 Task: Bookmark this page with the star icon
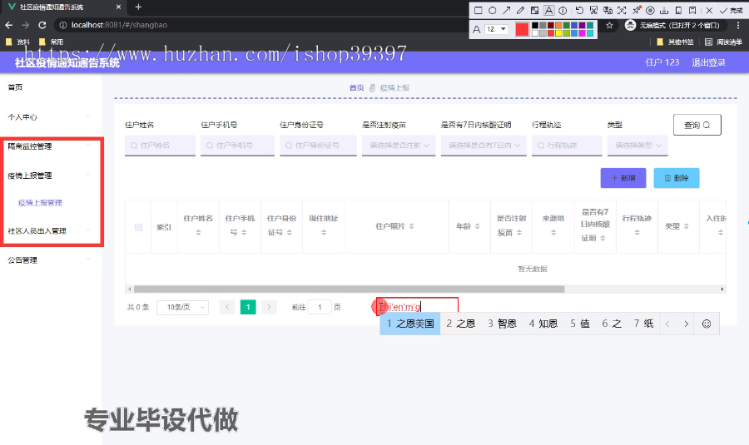pyautogui.click(x=609, y=25)
